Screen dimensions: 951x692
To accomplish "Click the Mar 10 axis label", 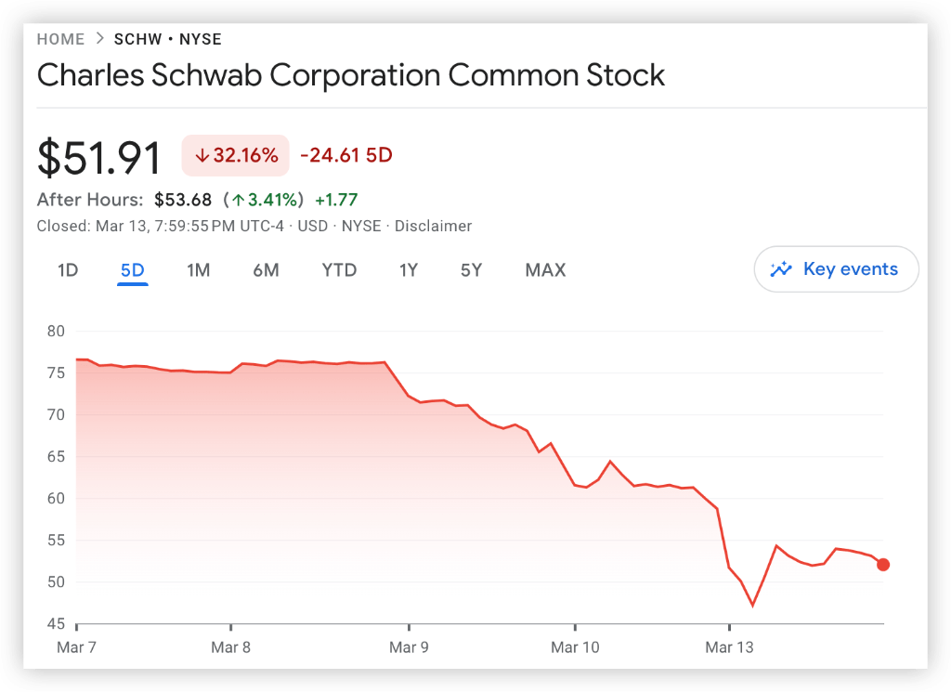I will [x=575, y=646].
